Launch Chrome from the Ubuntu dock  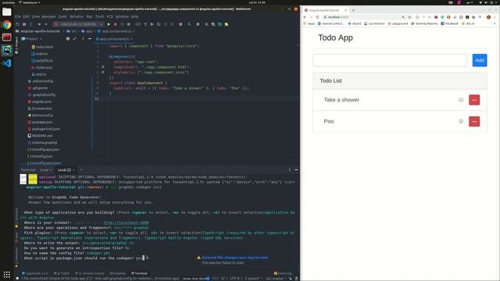click(7, 25)
